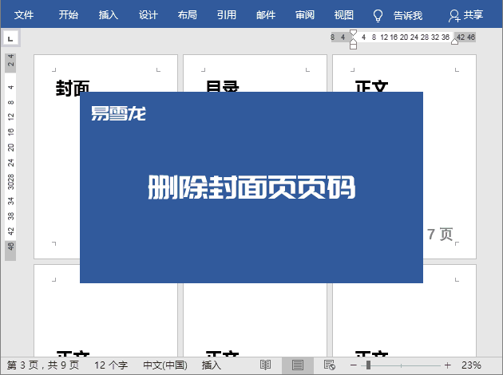
Task: Click the language indicator 中文(中国)
Action: (165, 365)
